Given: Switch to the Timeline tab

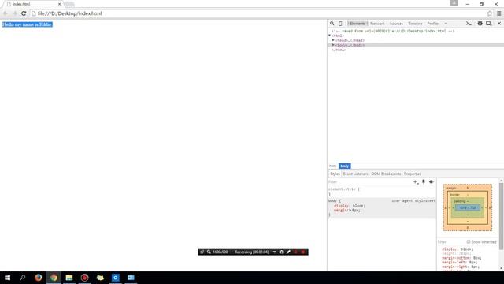Looking at the screenshot, I should click(415, 24).
